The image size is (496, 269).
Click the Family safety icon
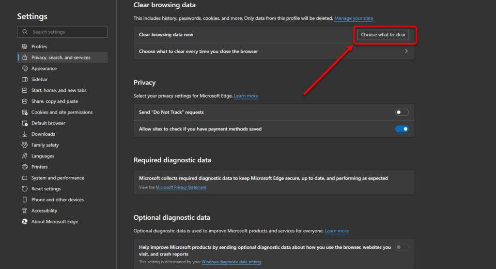(x=25, y=145)
